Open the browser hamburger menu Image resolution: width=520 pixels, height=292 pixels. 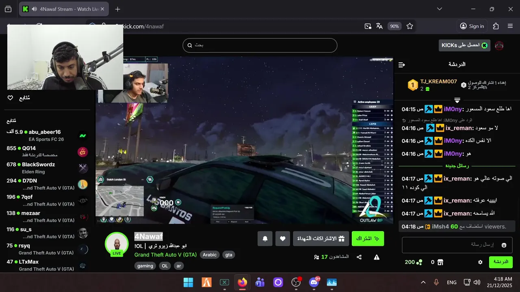[510, 26]
